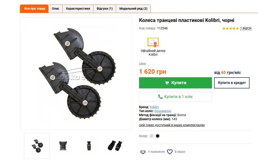Select the black color swatch
This screenshot has height=163, width=258.
tap(157, 136)
